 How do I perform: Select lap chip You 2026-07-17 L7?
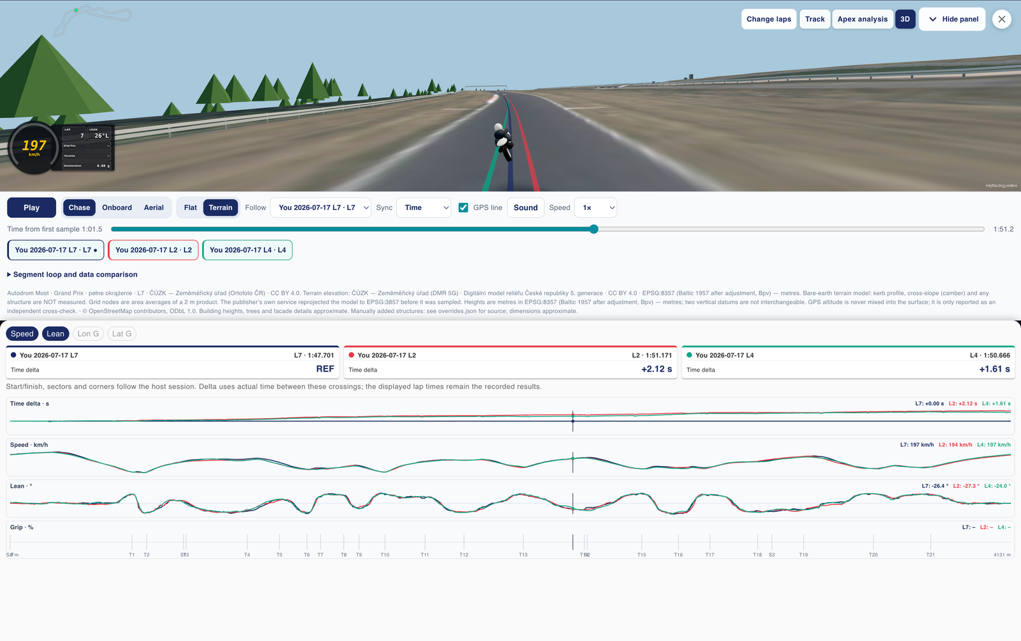coord(56,250)
